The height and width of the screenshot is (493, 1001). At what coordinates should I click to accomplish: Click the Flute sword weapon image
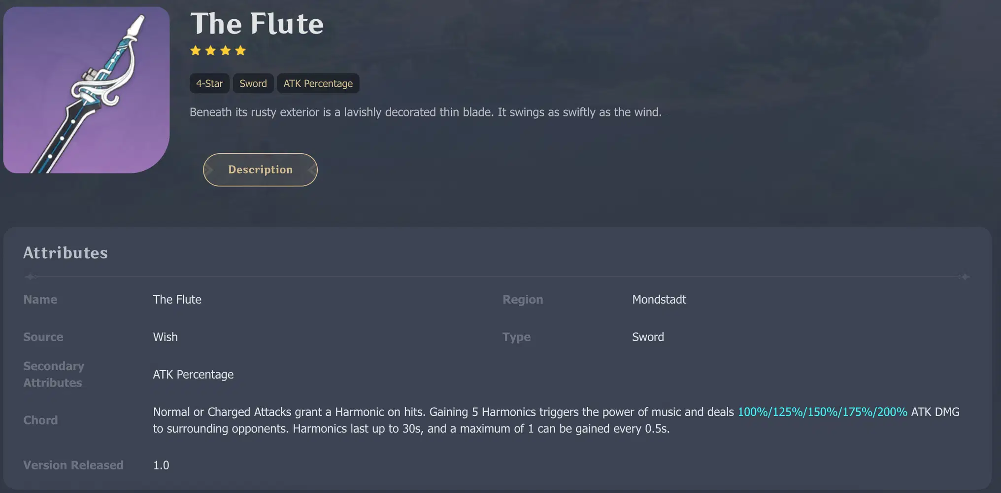(x=87, y=90)
